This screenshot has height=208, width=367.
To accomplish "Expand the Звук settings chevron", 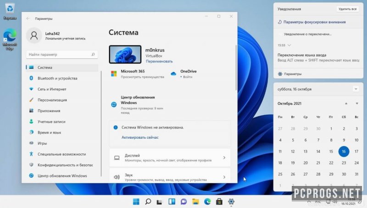I will 224,177.
